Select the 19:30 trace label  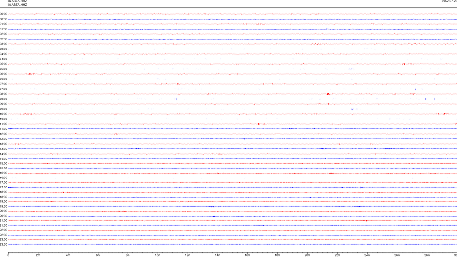3,207
